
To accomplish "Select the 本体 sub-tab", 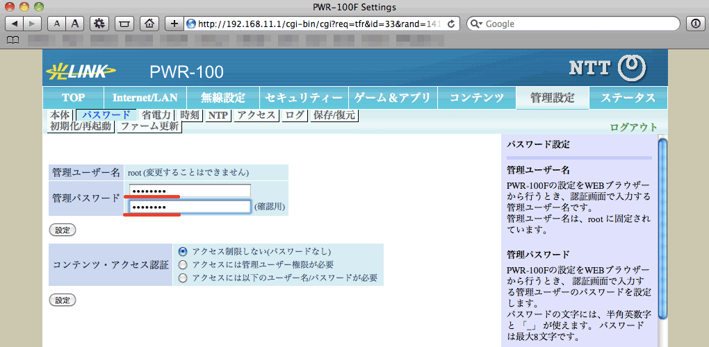I will (x=60, y=115).
